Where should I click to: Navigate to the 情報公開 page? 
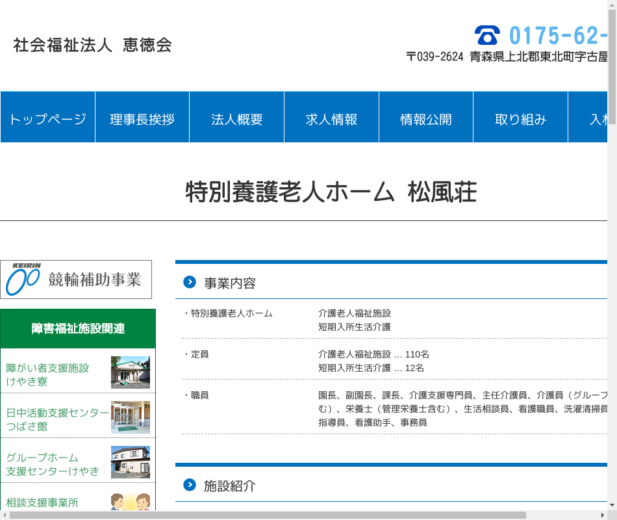click(426, 119)
